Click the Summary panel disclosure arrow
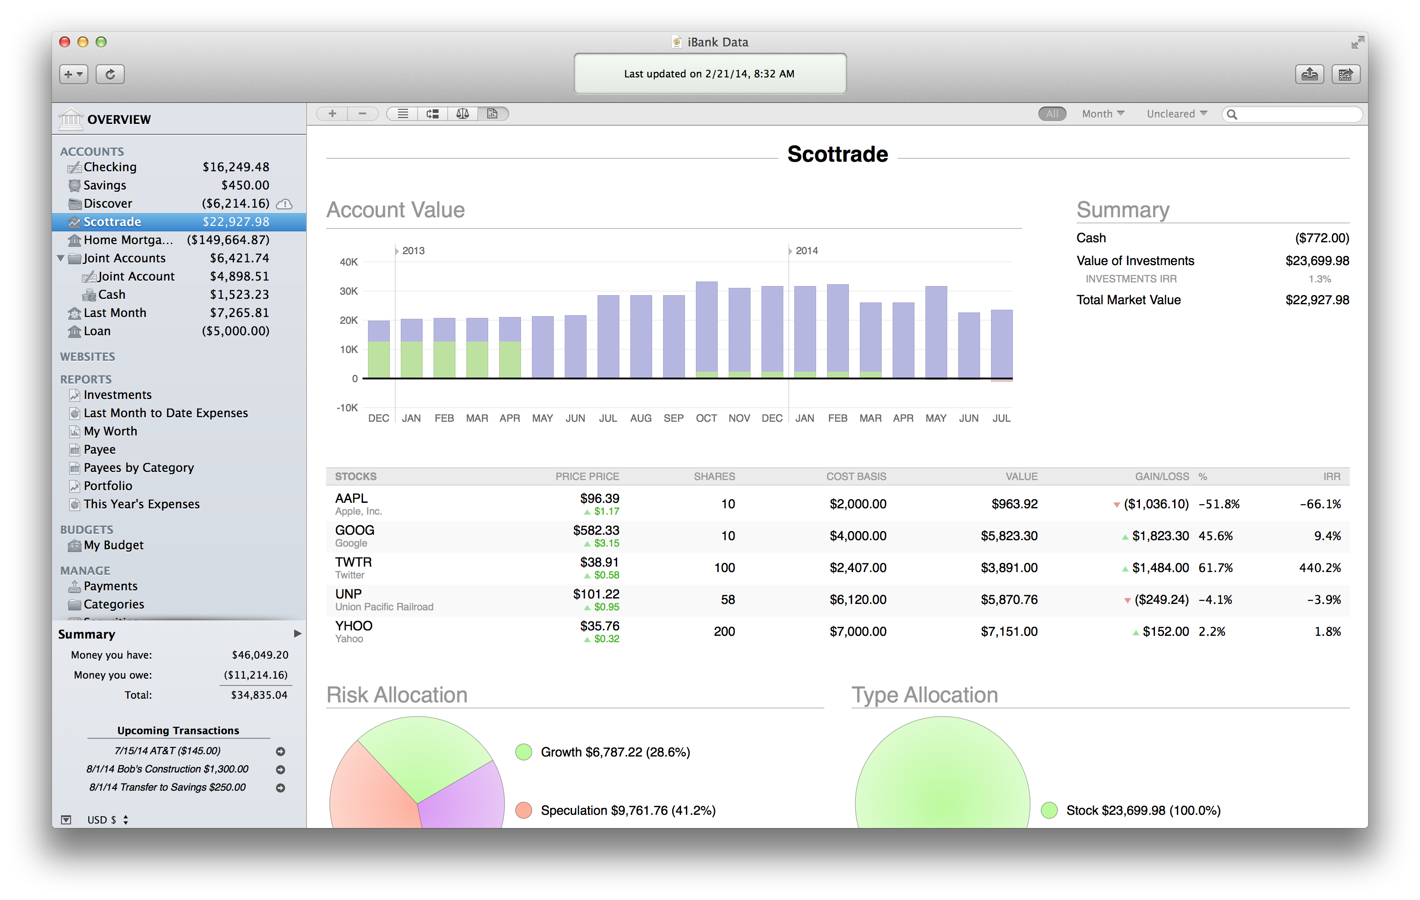 point(297,634)
